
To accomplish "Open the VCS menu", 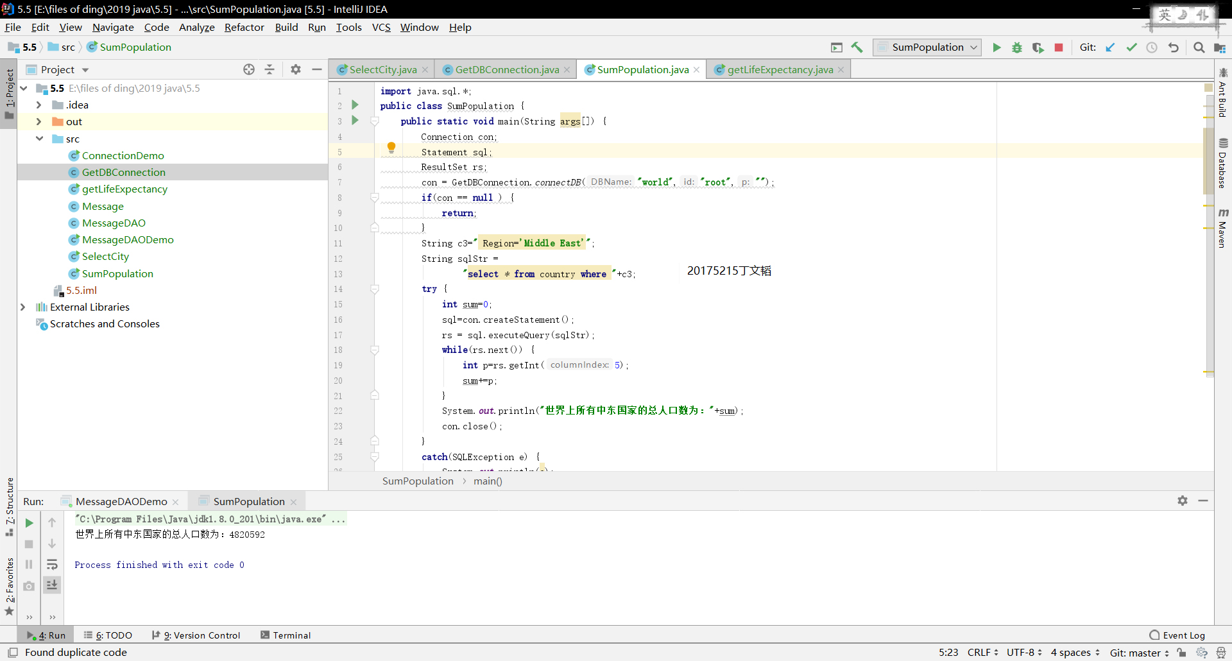I will [381, 28].
